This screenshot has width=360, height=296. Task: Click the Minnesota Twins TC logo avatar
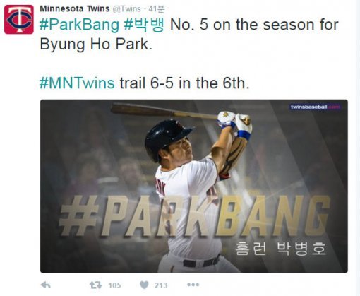point(19,20)
